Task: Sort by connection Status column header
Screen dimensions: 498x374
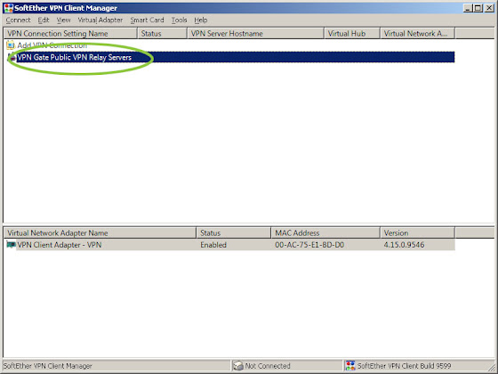Action: click(162, 34)
